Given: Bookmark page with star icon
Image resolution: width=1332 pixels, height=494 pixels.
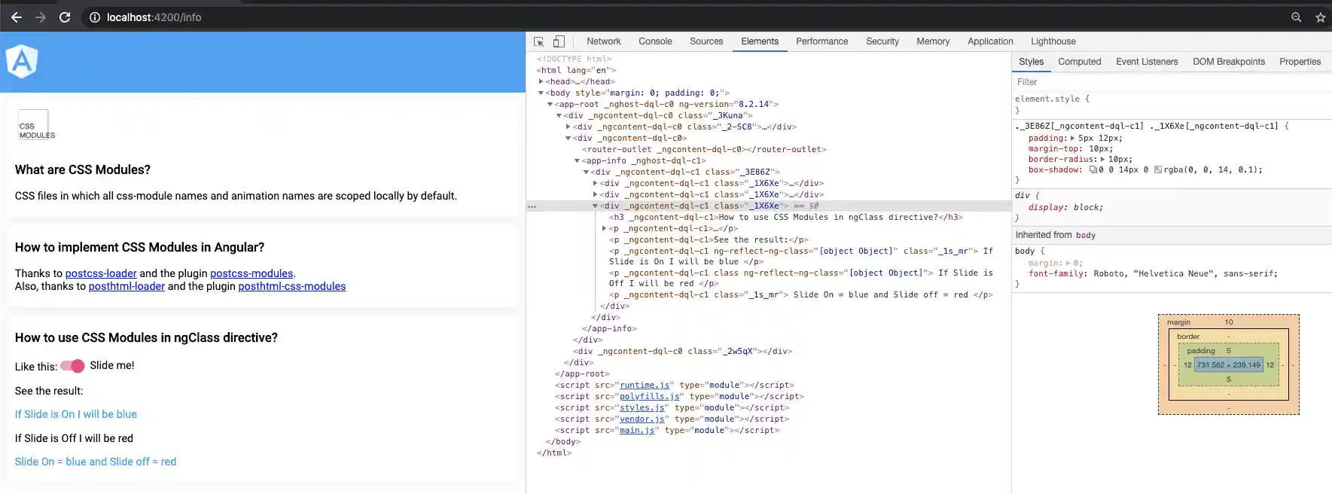Looking at the screenshot, I should point(1320,17).
